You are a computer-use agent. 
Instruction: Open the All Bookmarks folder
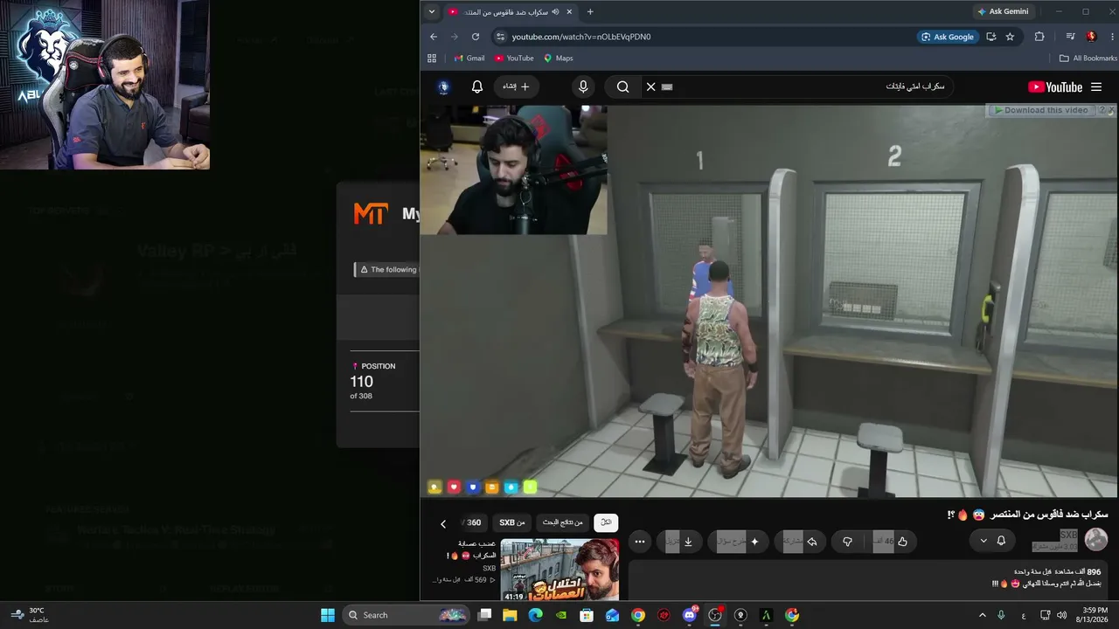click(1088, 59)
